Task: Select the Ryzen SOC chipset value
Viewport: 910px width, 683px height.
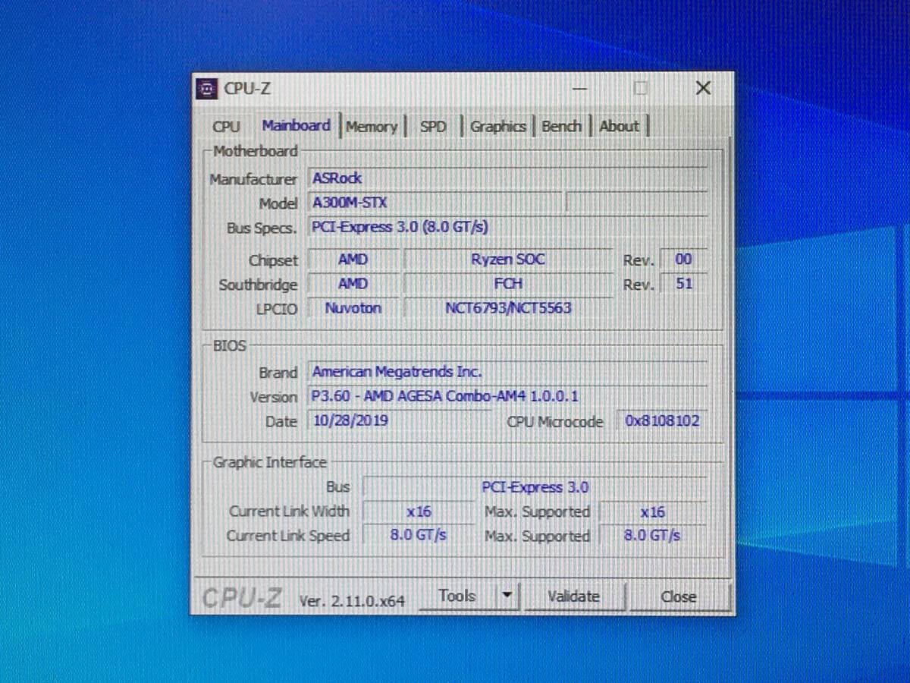Action: [508, 260]
